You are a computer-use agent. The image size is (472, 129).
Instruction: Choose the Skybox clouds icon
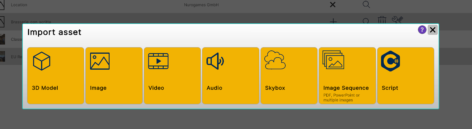pyautogui.click(x=275, y=60)
